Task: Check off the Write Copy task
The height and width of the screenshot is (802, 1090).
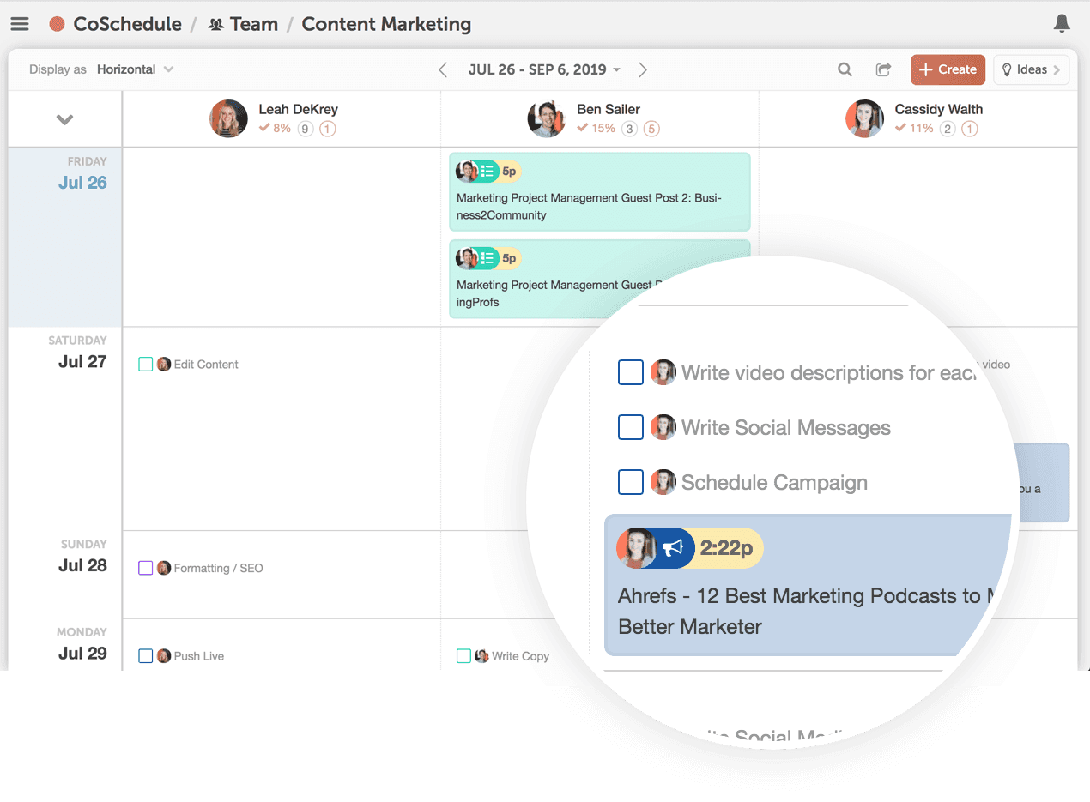Action: pos(463,656)
